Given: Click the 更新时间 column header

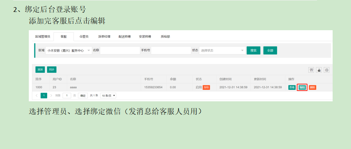Looking at the screenshot, I should pos(260,79).
